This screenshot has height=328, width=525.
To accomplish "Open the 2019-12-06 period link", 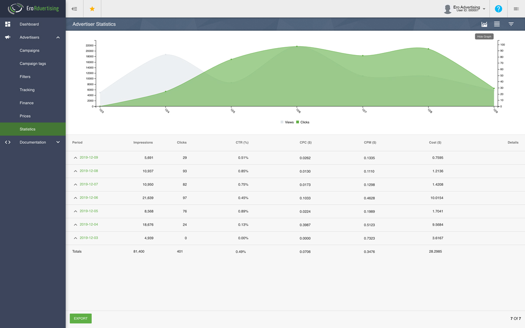I will pos(89,198).
